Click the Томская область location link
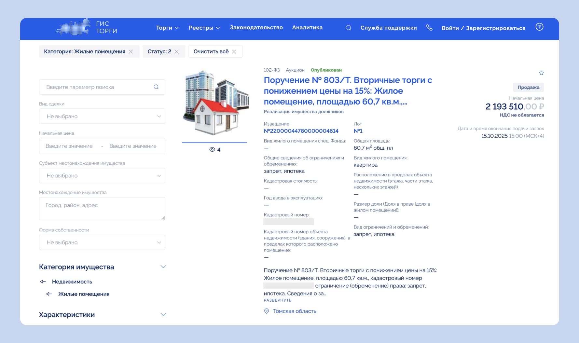Viewport: 579px width, 343px height. click(294, 311)
